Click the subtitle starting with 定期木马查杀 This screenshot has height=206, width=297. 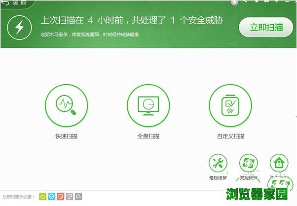90,34
